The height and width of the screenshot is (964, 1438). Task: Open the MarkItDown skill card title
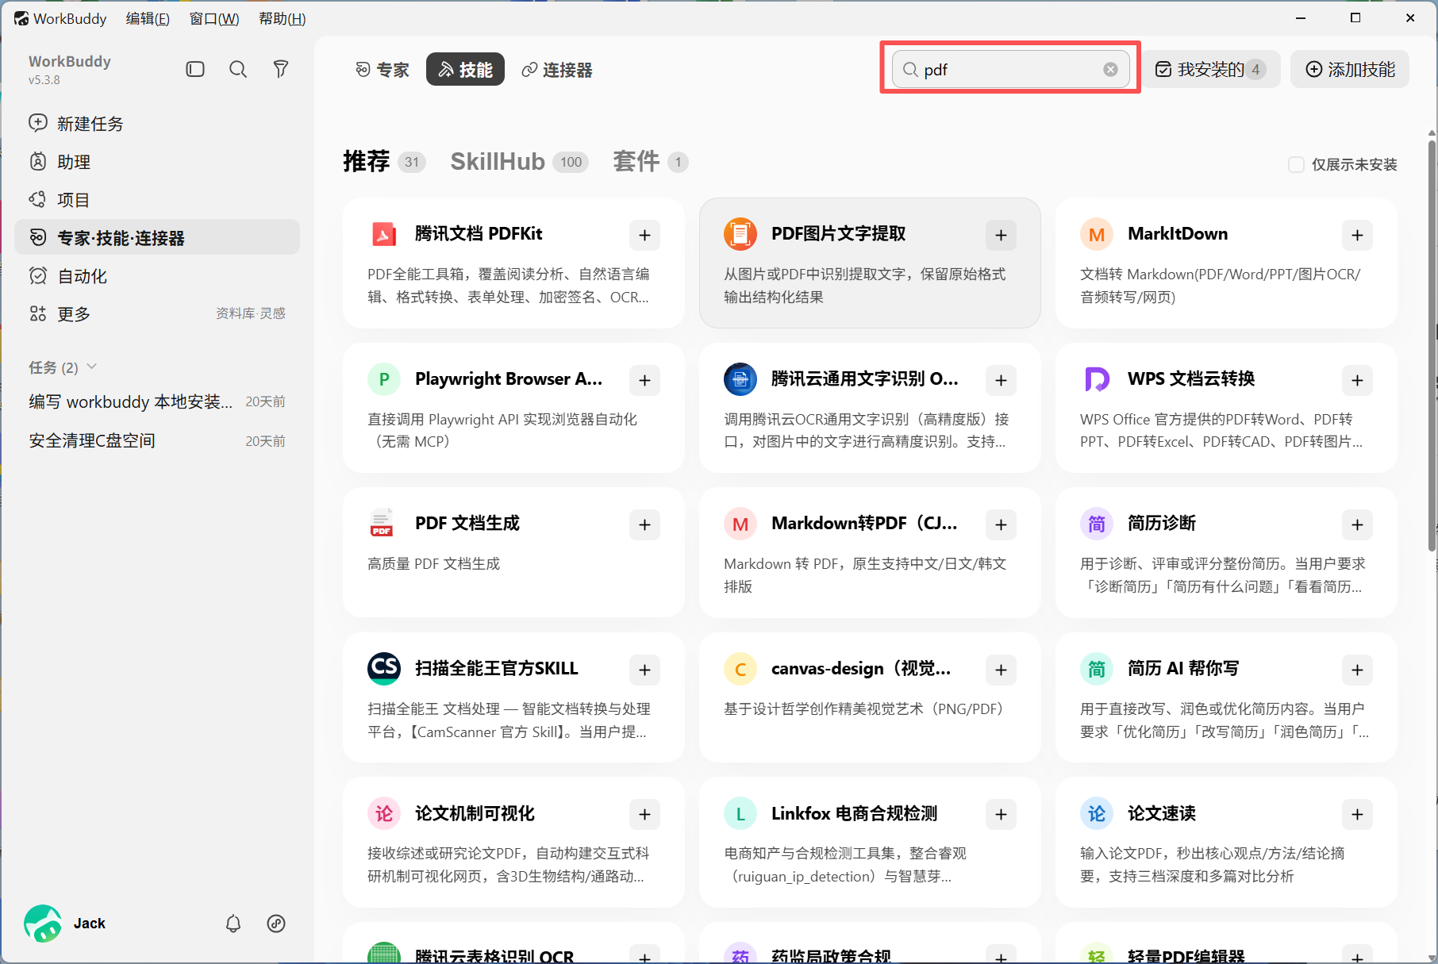[1178, 234]
